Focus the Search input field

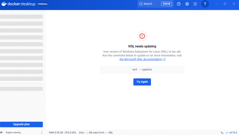point(155,4)
